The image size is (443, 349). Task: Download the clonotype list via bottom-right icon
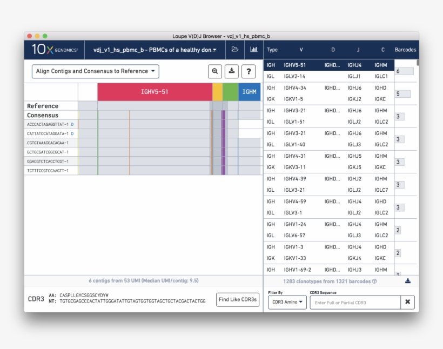408,281
